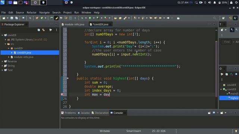Click the Display Selected Console icon
This screenshot has width=239, height=134.
(x=214, y=113)
